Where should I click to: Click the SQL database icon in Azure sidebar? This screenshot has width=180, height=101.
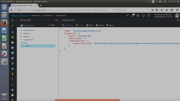coord(13,64)
